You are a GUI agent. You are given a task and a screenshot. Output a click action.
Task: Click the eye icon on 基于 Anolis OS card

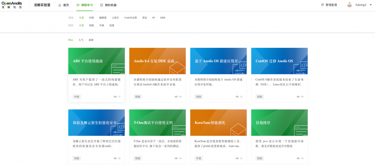click(237, 97)
